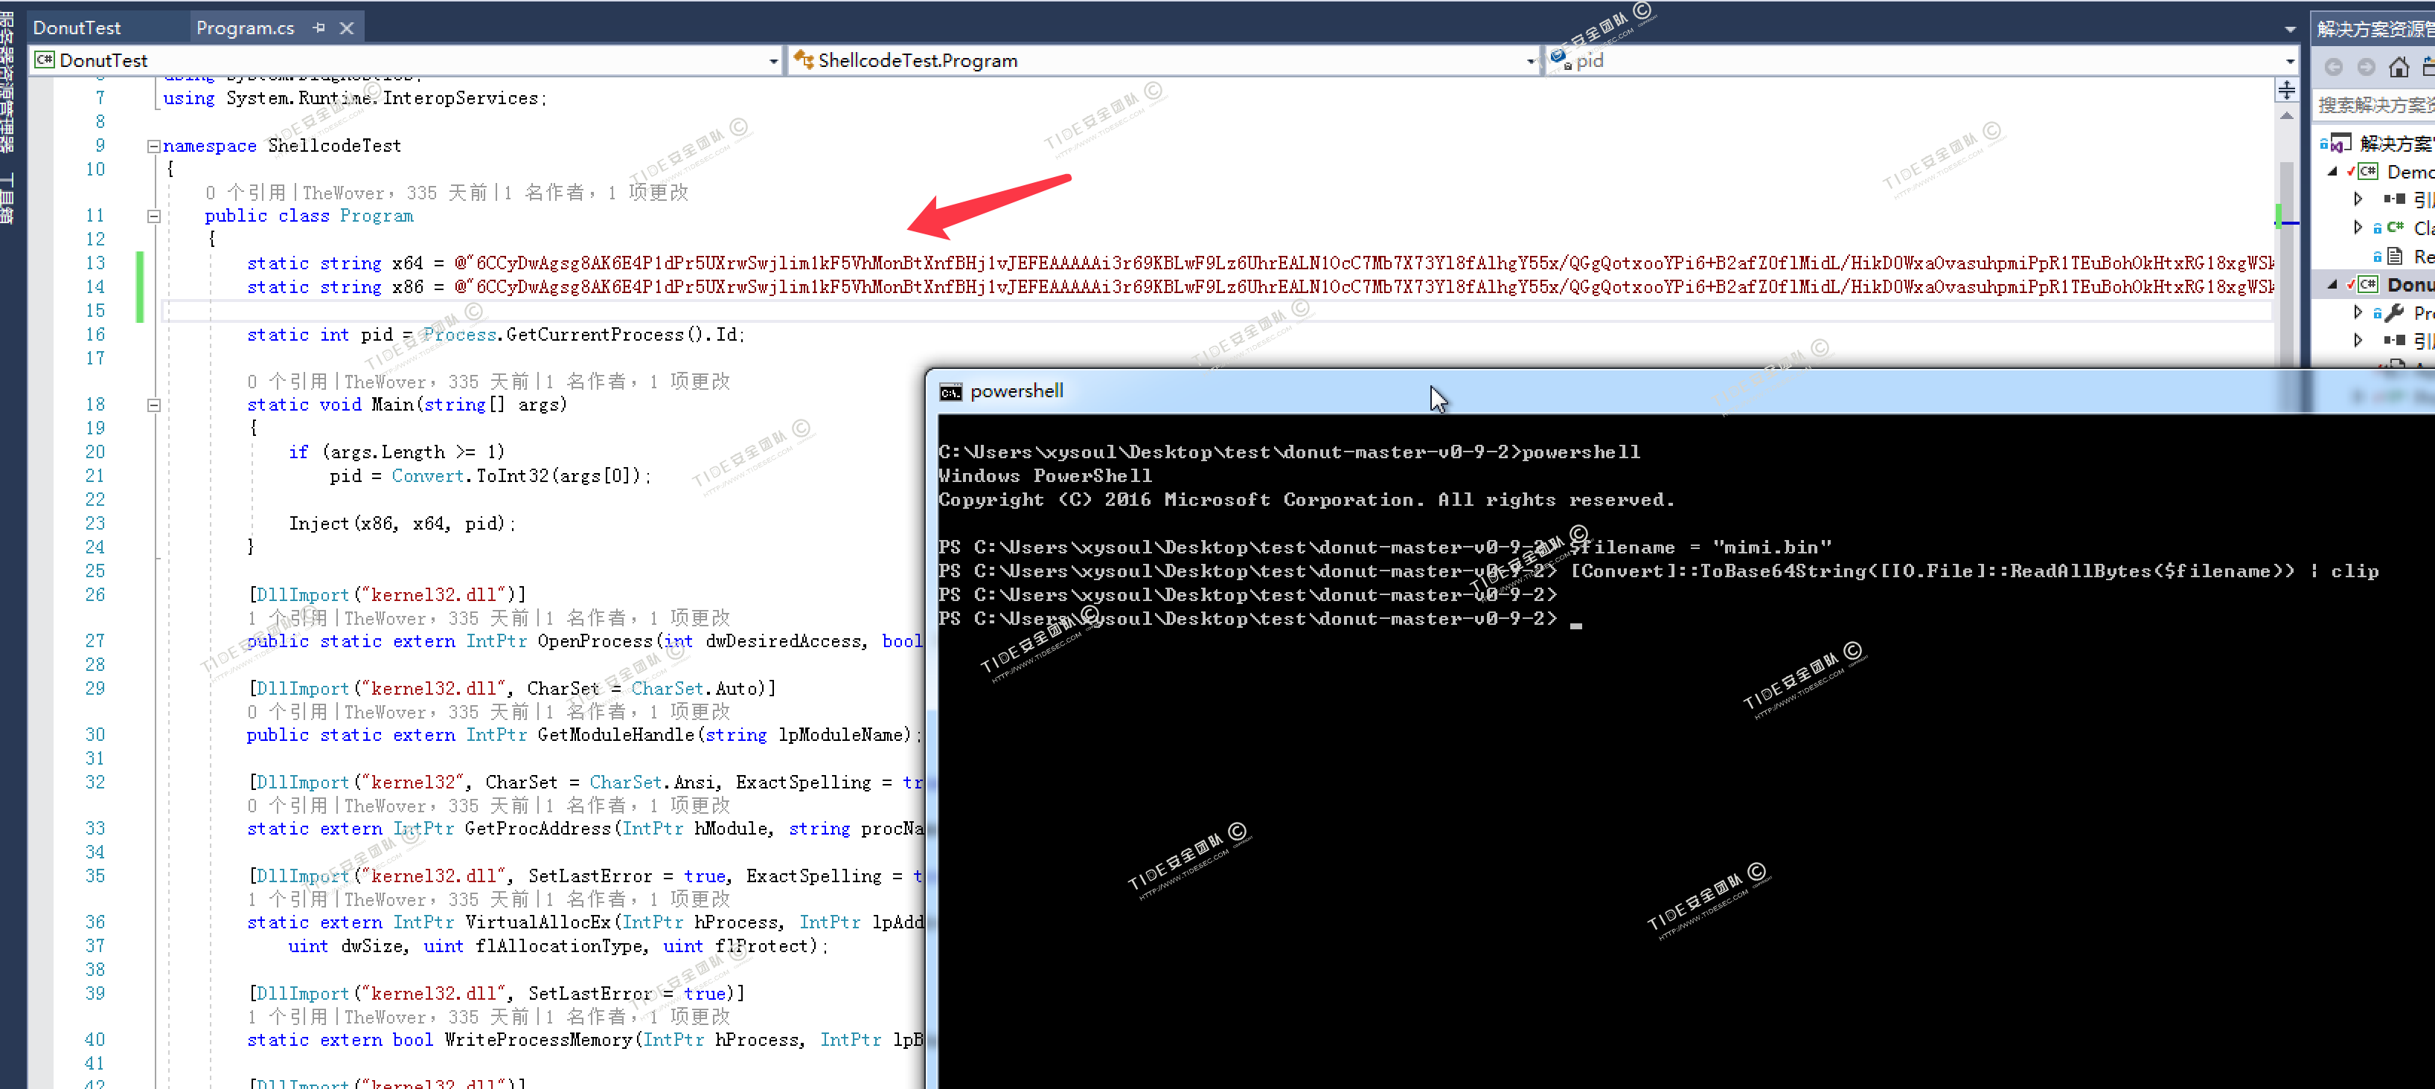The height and width of the screenshot is (1089, 2435).
Task: Close the Program.cs tab
Action: click(x=347, y=28)
